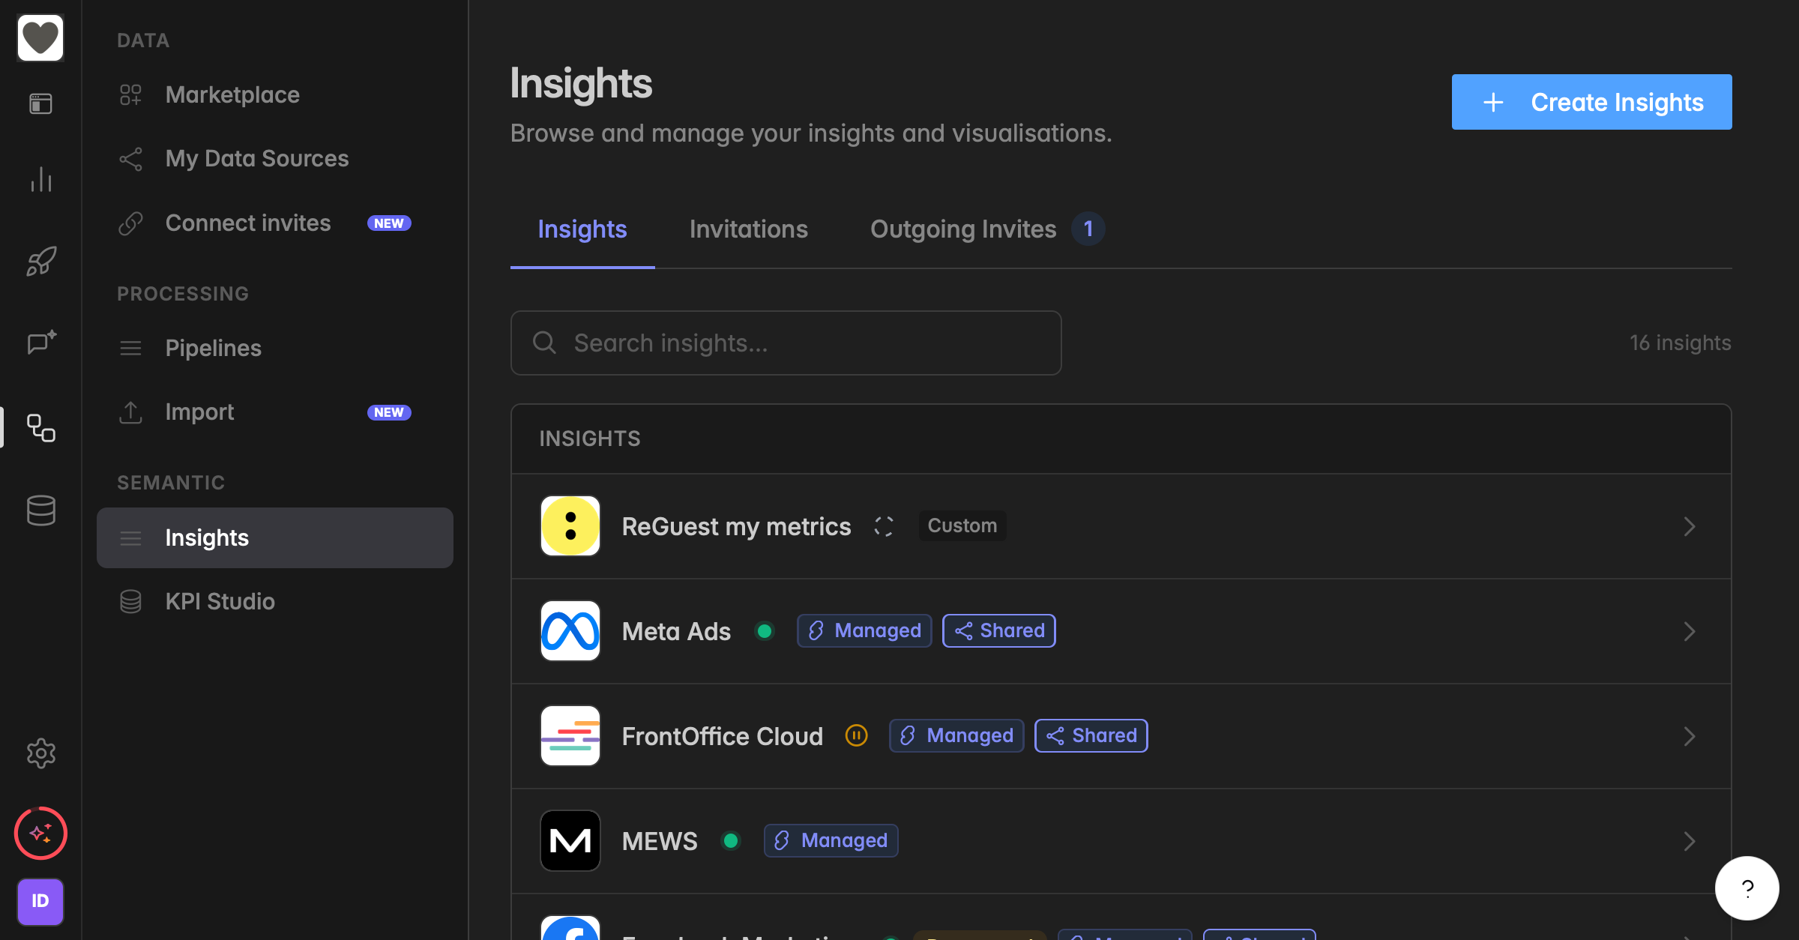Click the NEW badge beside Import

[x=389, y=412]
